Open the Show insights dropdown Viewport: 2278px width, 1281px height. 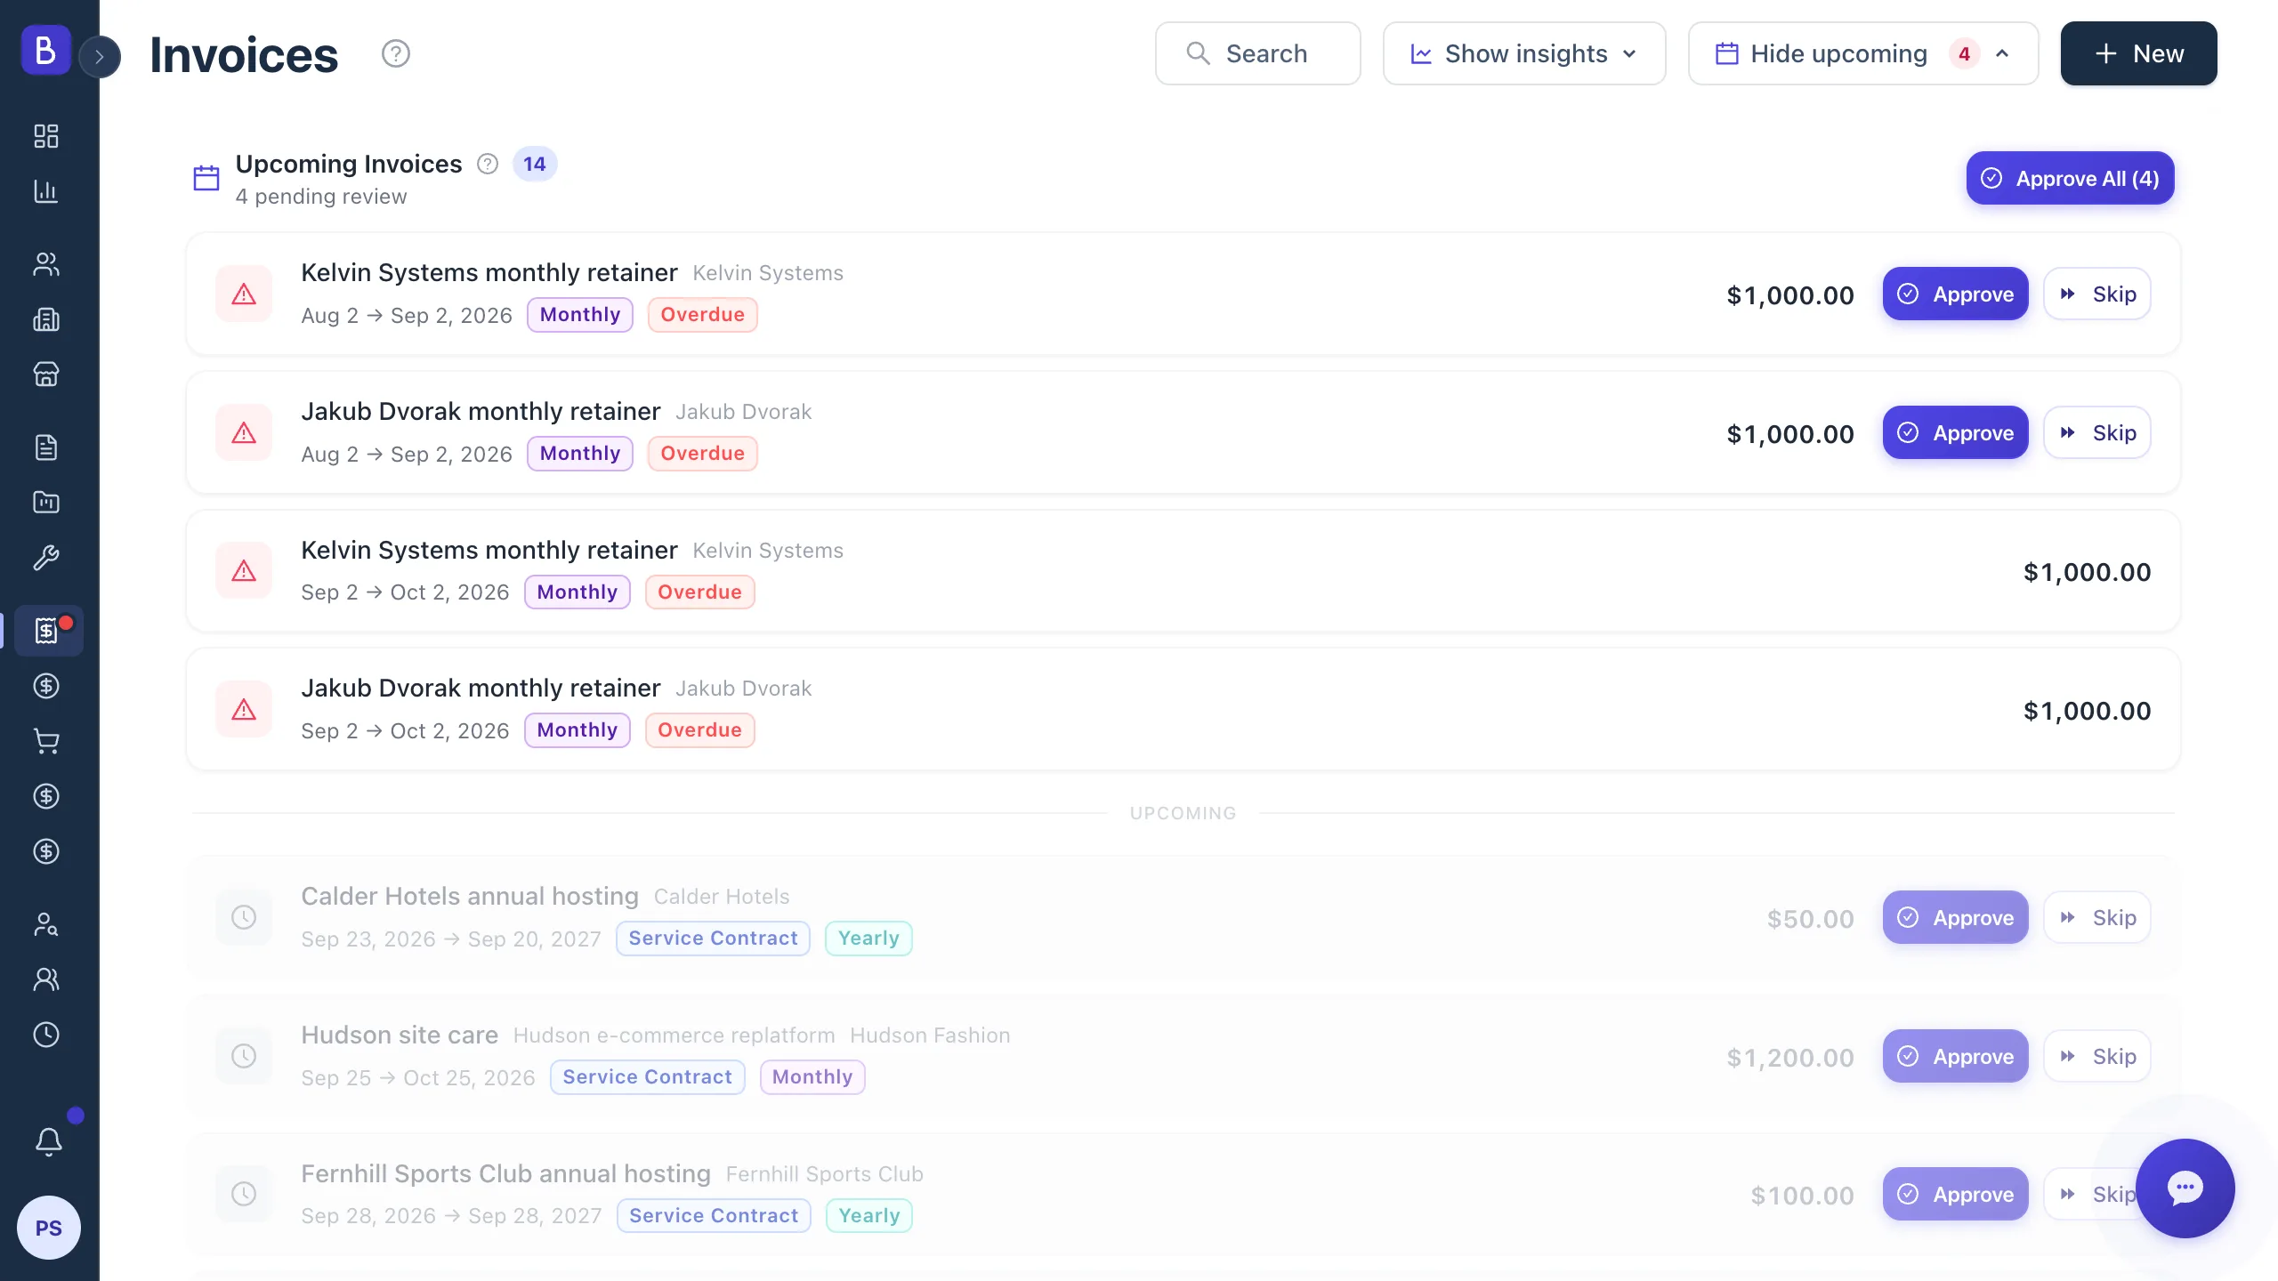point(1524,53)
